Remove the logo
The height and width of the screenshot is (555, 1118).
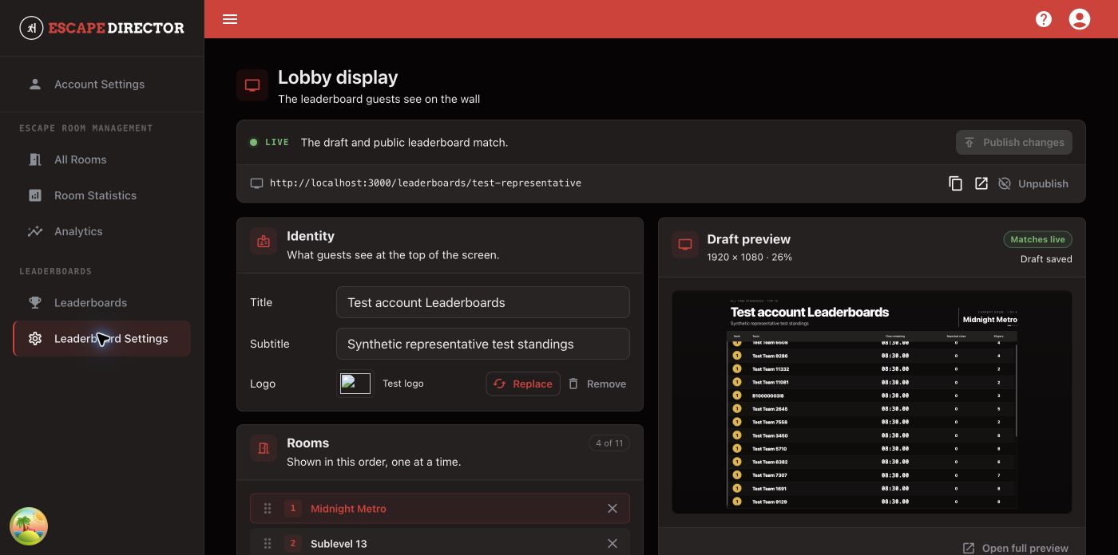[x=597, y=384]
